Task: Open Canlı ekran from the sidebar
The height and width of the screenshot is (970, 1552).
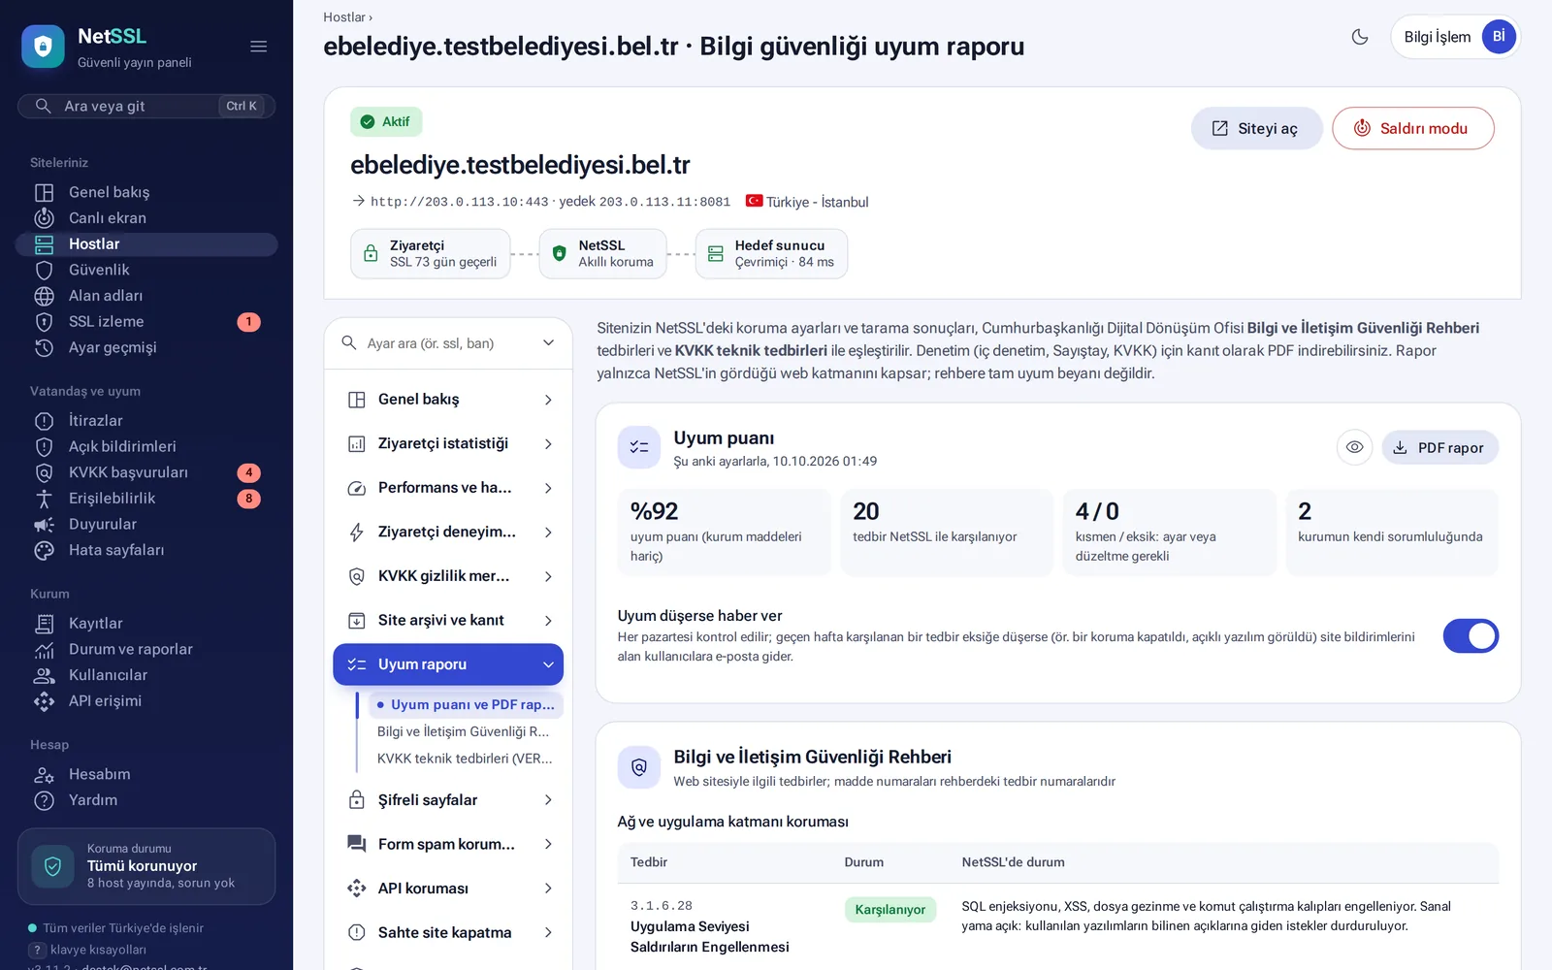Action: [146, 218]
